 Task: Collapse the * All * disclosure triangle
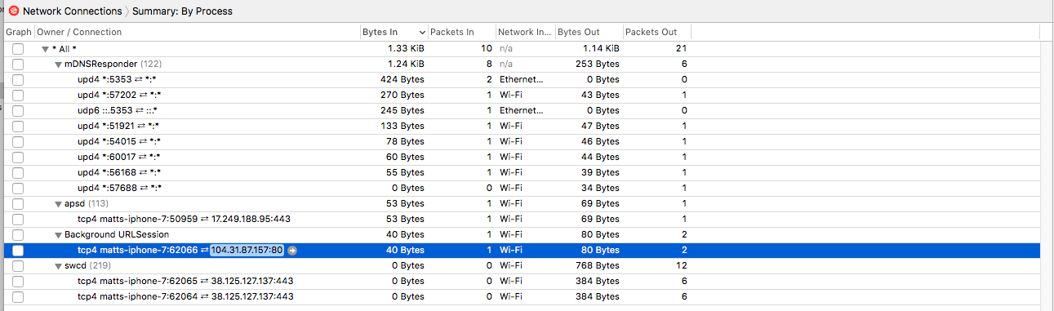coord(46,49)
